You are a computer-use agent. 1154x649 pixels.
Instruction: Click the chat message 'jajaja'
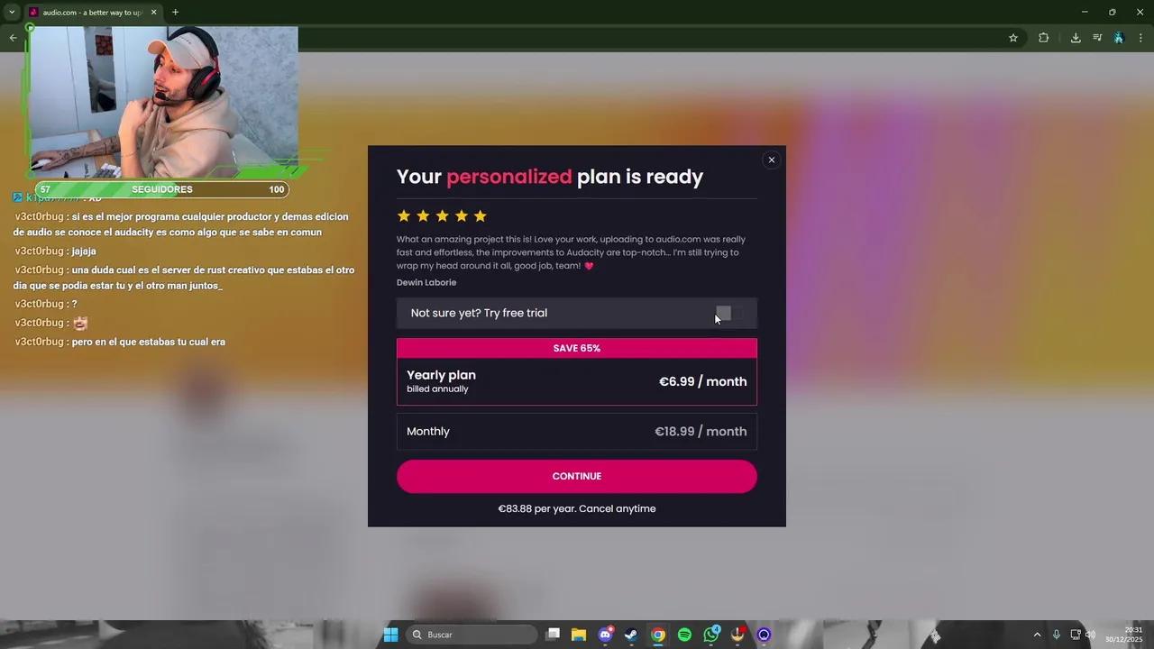[84, 251]
